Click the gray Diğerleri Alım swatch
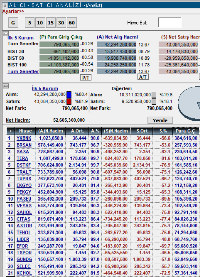Image resolution: width=200 pixels, height=277 pixels. pyautogui.click(x=154, y=95)
